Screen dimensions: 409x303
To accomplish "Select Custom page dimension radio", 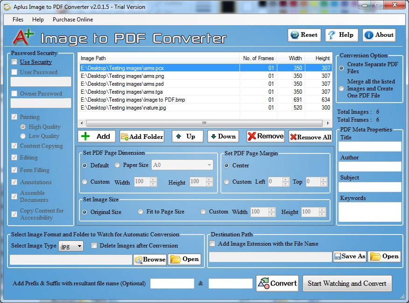I will coord(85,182).
